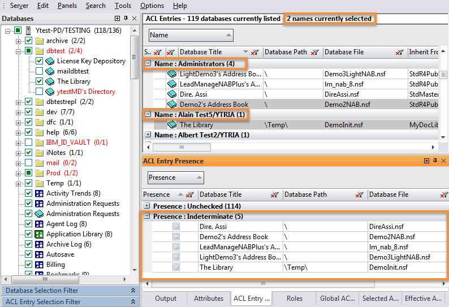The image size is (449, 307).
Task: Click the archive folder icon
Action: (40, 41)
